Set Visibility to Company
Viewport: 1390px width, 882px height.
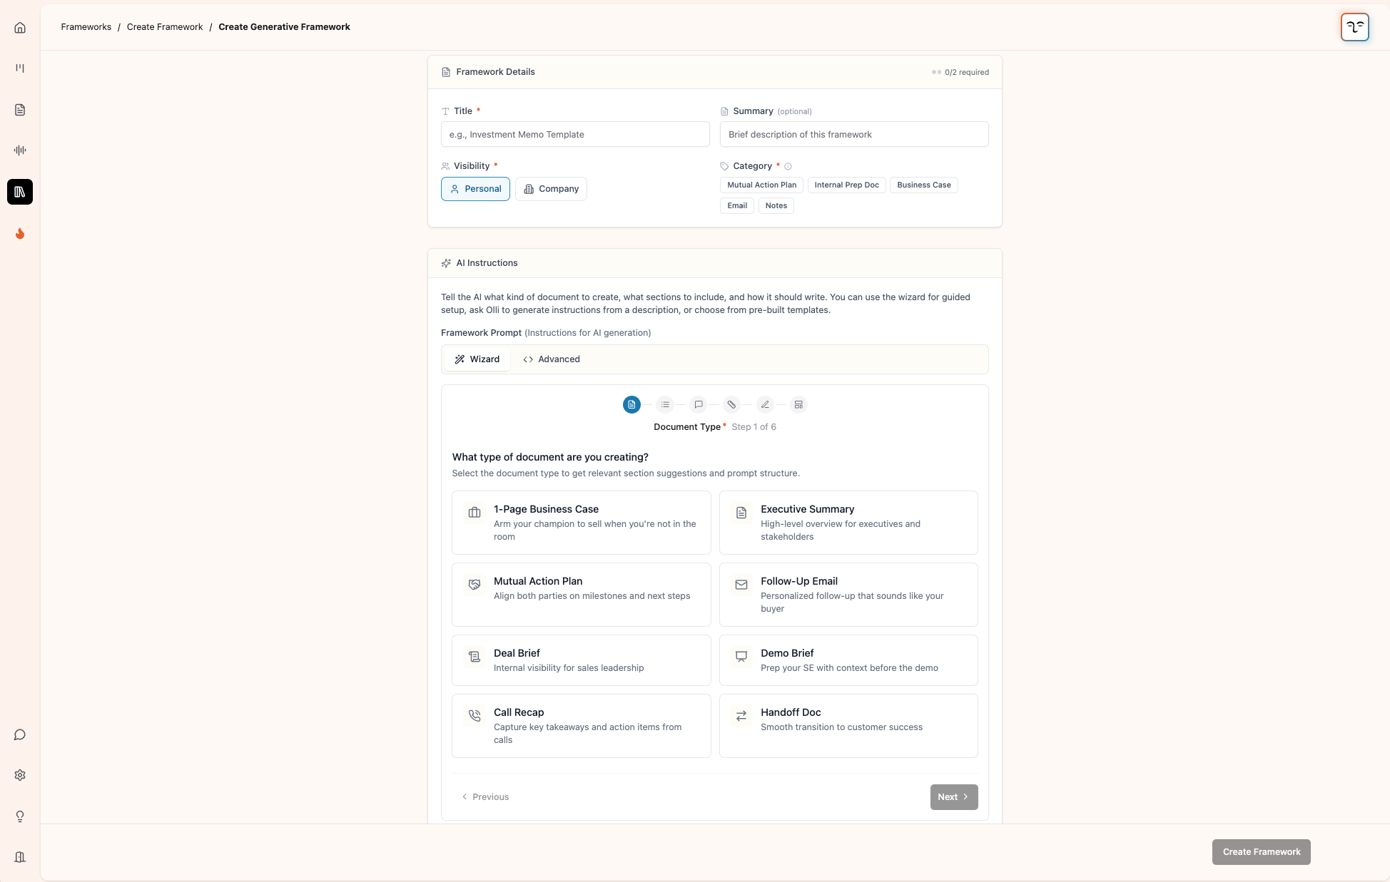(550, 188)
